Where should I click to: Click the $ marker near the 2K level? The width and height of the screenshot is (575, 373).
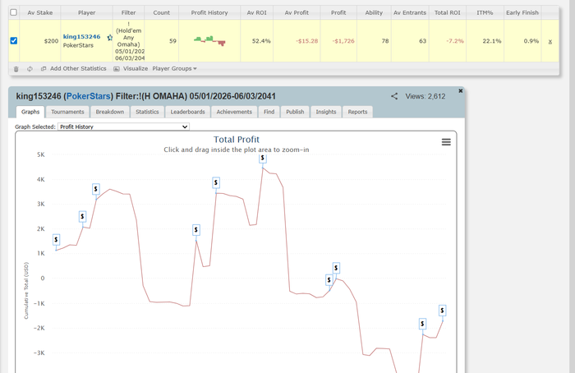pyautogui.click(x=82, y=217)
